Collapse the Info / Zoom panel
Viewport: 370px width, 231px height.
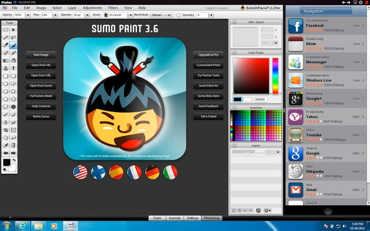point(234,22)
